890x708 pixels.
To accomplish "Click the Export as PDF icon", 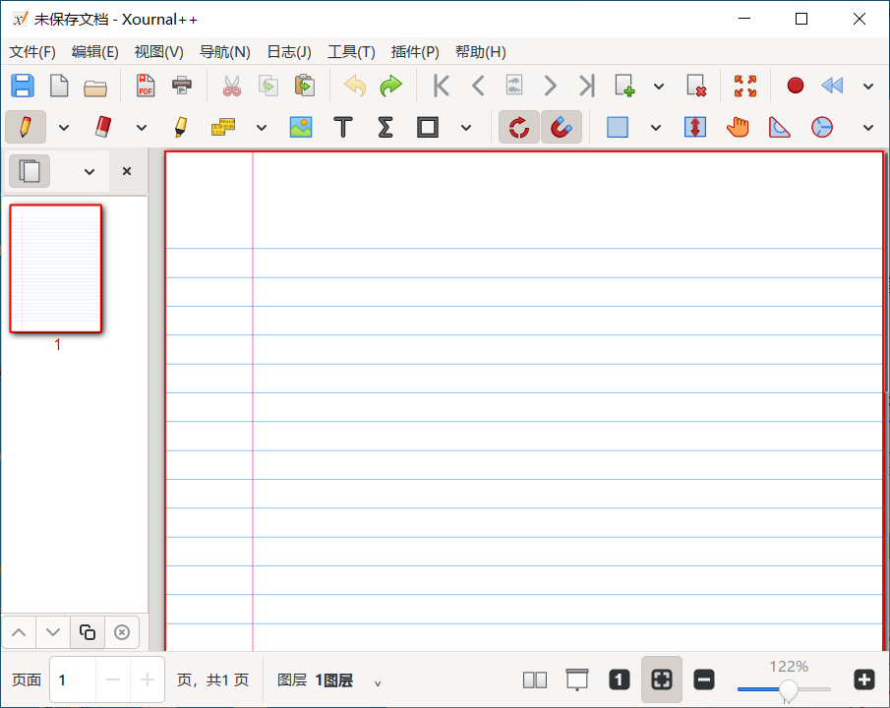I will 146,86.
